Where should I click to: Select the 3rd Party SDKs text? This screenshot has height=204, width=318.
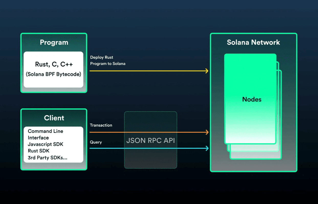tap(47, 158)
